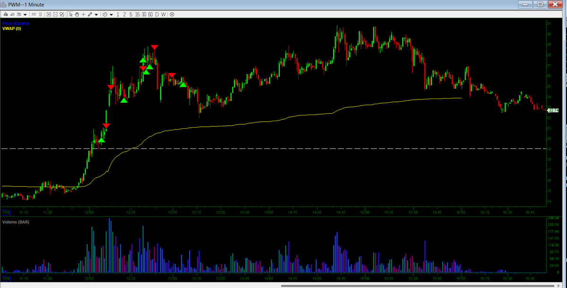This screenshot has width=567, height=288.
Task: Maximize the PWM chart window
Action: pos(539,4)
